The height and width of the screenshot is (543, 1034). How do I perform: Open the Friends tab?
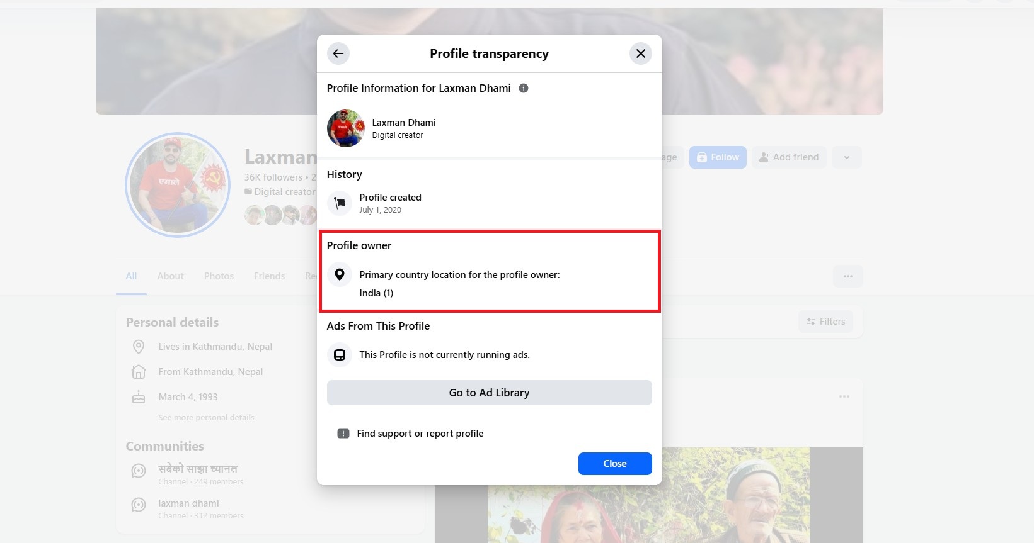click(x=269, y=276)
